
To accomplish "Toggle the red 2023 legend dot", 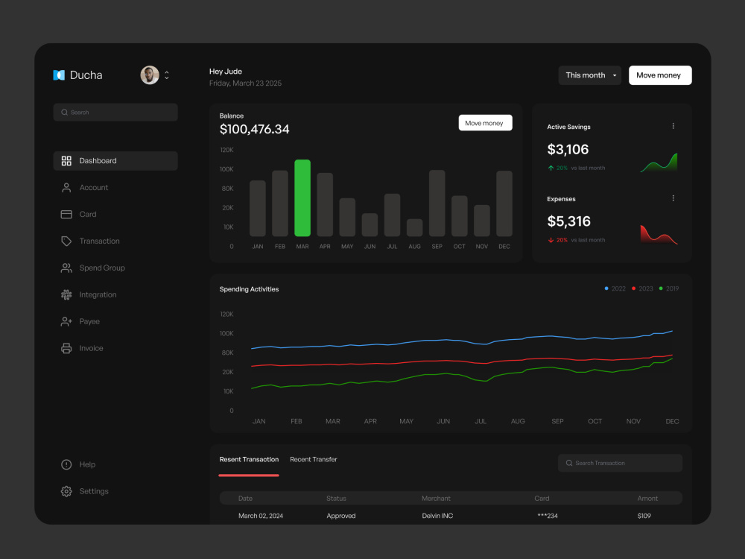I will tap(633, 288).
